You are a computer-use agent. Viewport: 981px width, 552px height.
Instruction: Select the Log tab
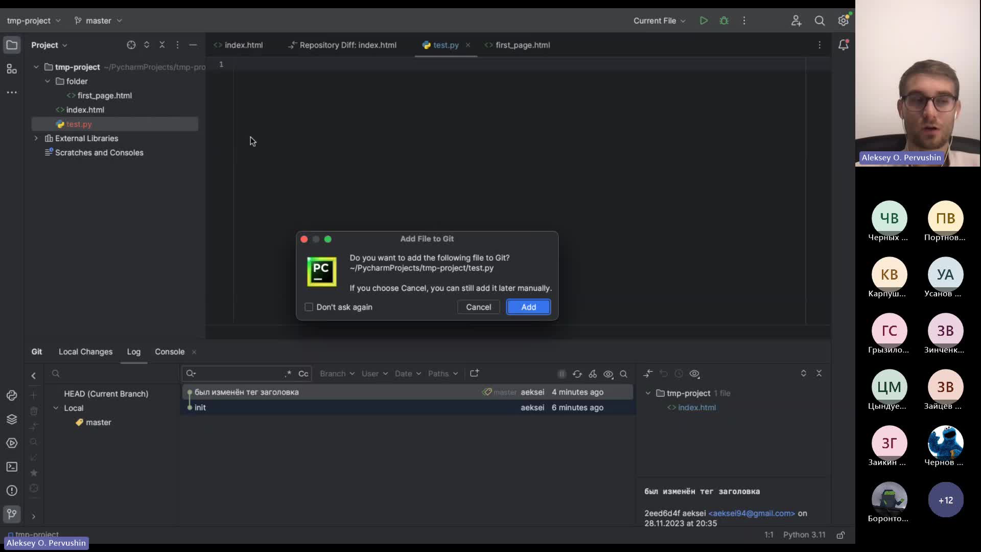click(x=133, y=352)
